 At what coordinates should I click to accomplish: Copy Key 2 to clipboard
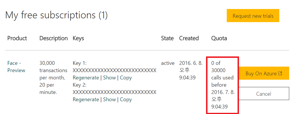[x=126, y=99]
